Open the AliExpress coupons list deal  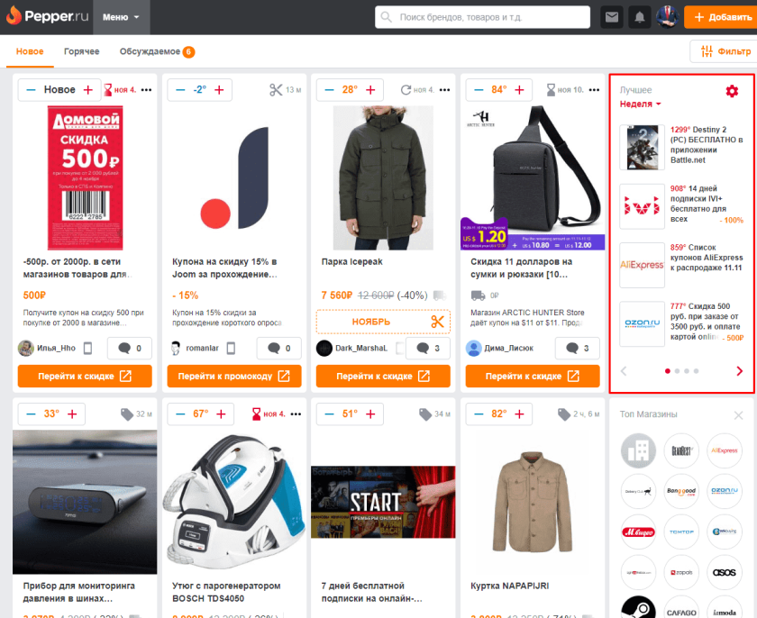pyautogui.click(x=707, y=258)
